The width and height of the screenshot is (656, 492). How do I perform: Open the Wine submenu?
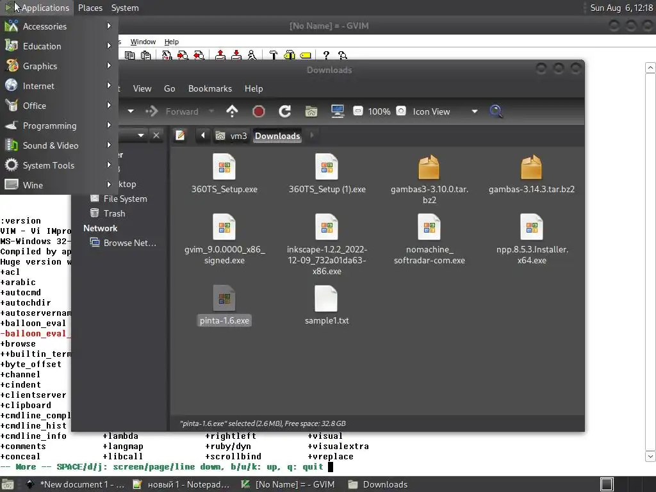[x=59, y=185]
